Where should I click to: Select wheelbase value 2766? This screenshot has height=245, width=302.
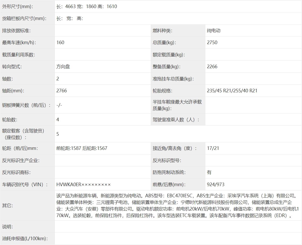(62, 91)
